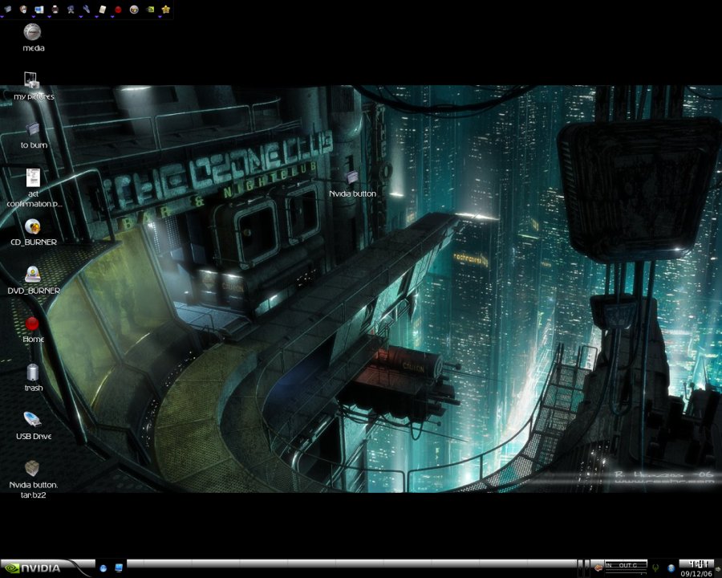Click the wrench tools icon in top panel
The width and height of the screenshot is (722, 578).
[x=86, y=9]
